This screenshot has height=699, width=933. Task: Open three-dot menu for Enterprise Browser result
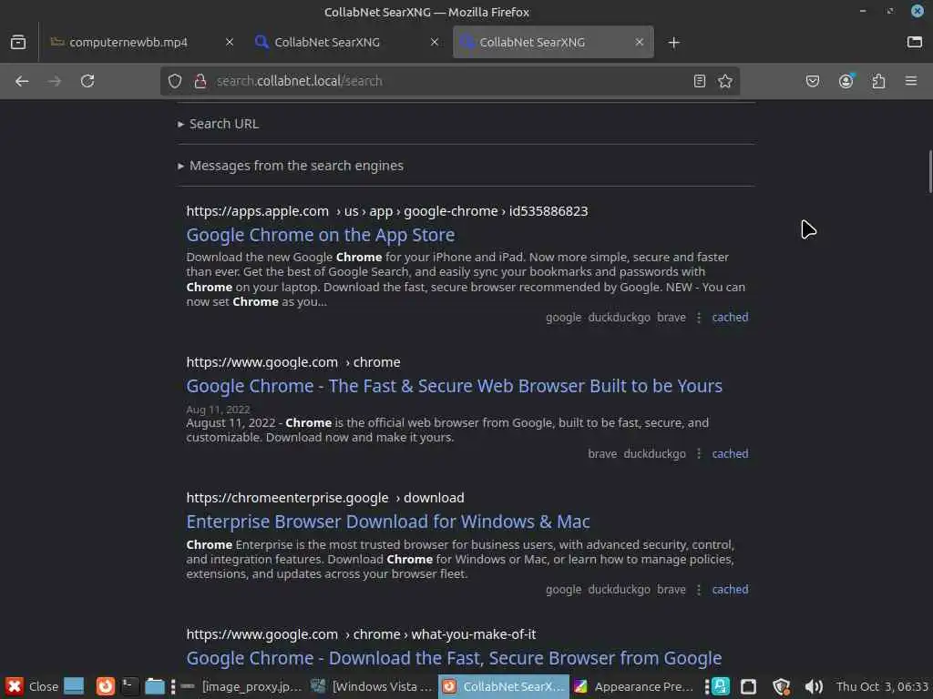coord(699,590)
